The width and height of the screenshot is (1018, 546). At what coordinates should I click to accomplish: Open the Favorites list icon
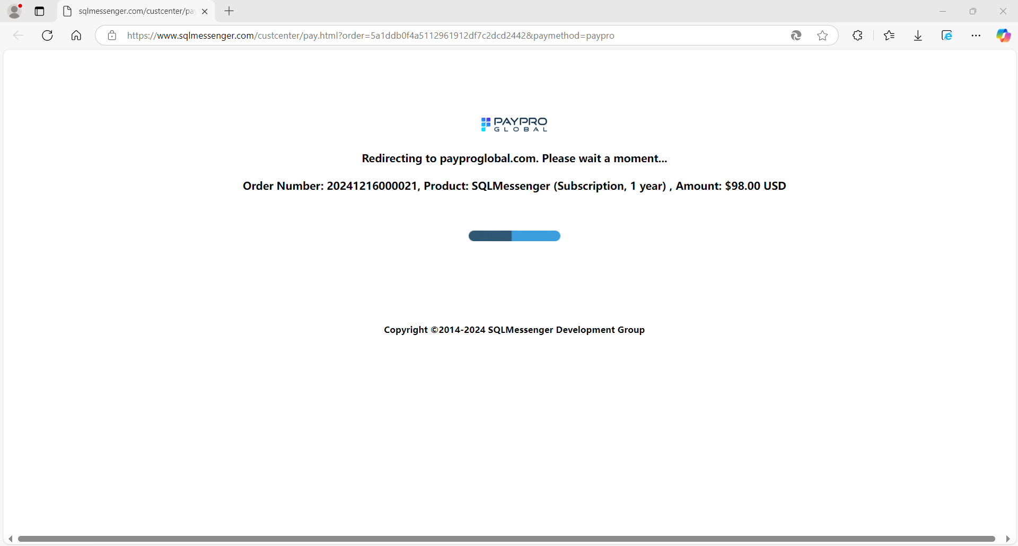click(x=889, y=36)
